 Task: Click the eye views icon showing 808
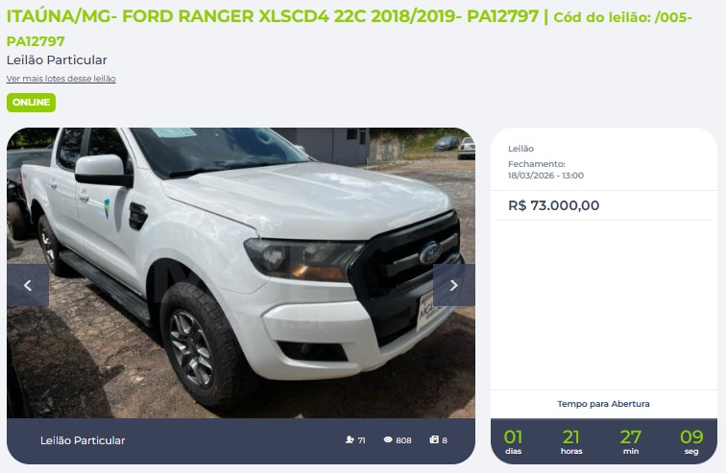(388, 439)
